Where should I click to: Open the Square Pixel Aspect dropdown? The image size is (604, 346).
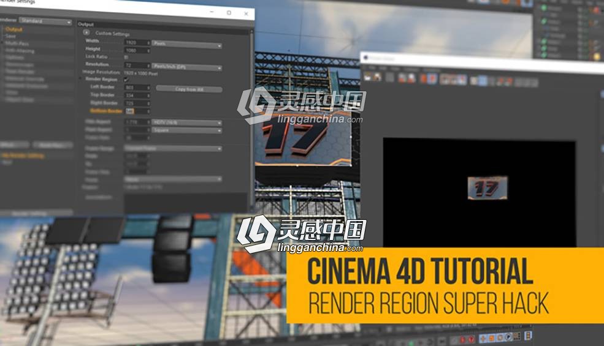pyautogui.click(x=187, y=130)
